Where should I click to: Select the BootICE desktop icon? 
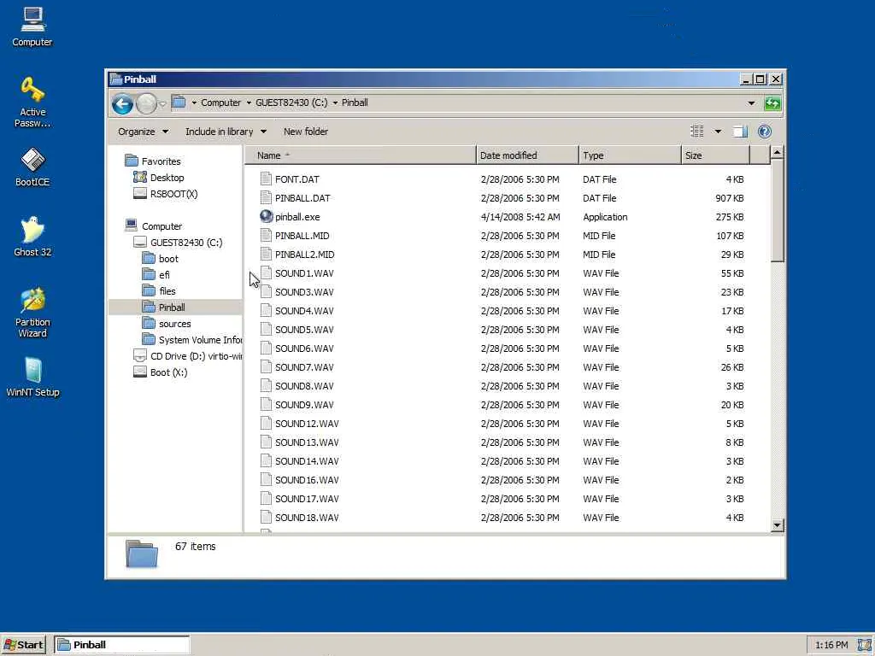pyautogui.click(x=32, y=167)
